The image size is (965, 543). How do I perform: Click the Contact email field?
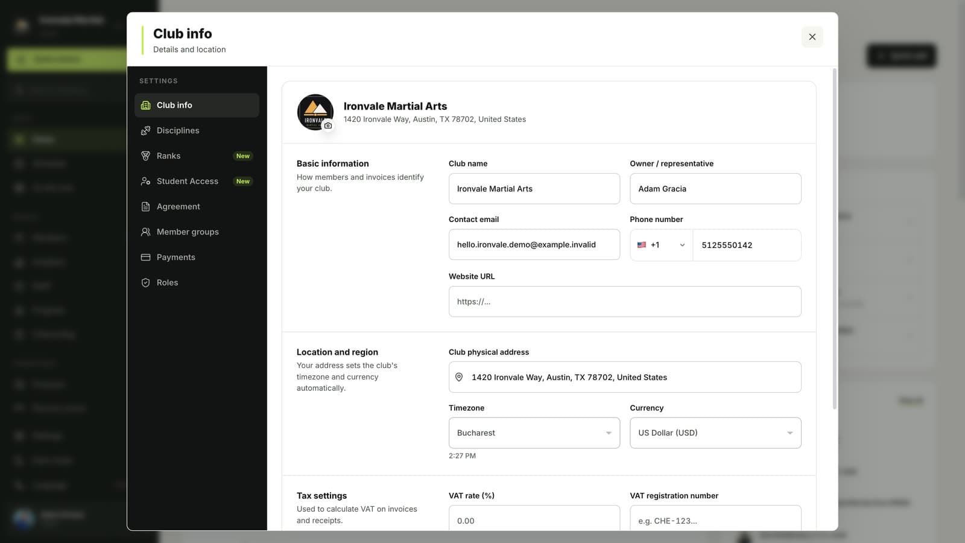[x=534, y=244]
